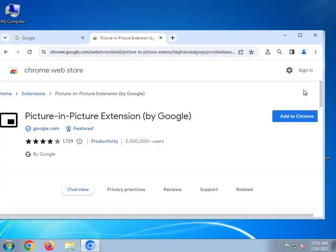Open the taskbar clock and date
The height and width of the screenshot is (252, 336).
[x=319, y=246]
